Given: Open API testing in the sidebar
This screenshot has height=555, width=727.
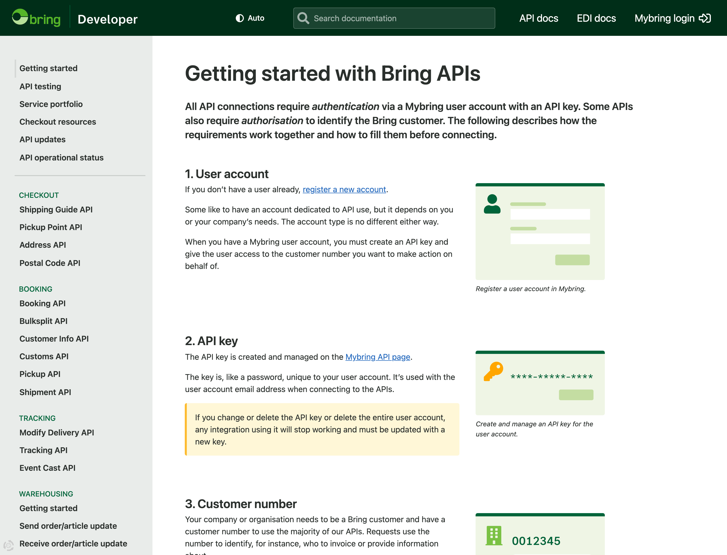Looking at the screenshot, I should [40, 87].
